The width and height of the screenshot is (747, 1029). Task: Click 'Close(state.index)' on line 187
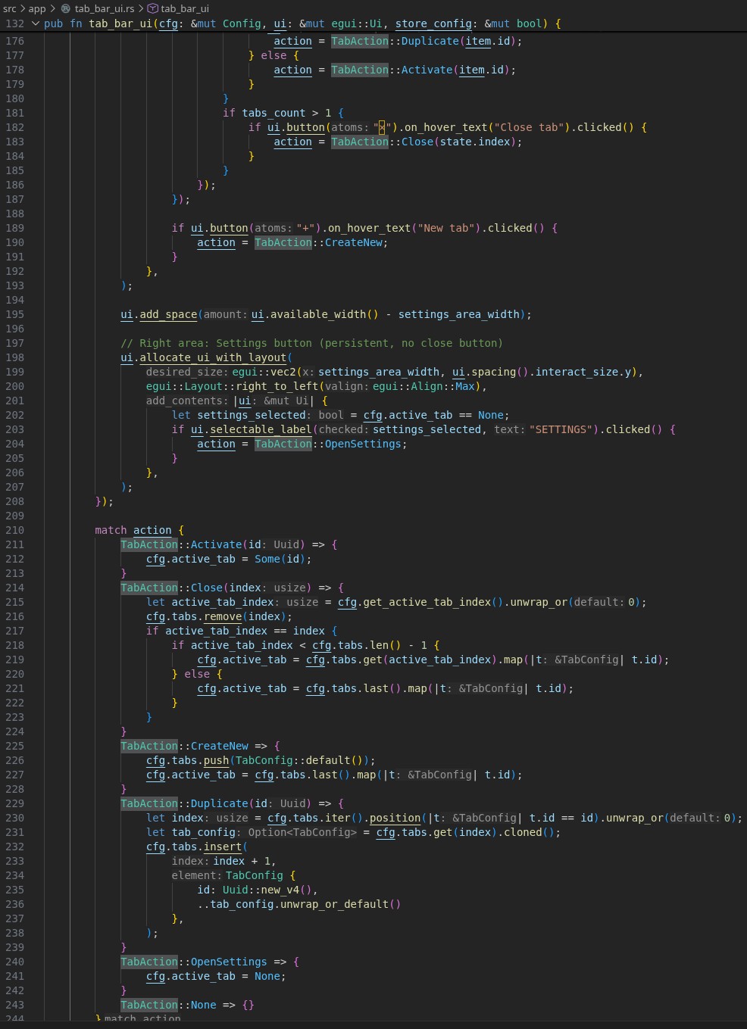458,142
